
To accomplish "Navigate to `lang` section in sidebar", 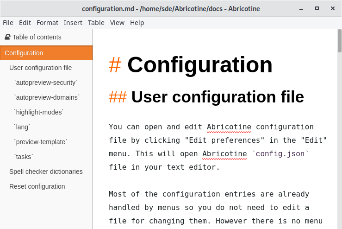I will pos(46,127).
